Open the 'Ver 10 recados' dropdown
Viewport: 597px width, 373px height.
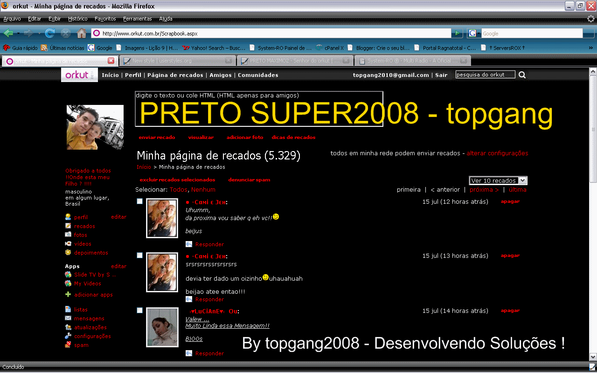[498, 180]
